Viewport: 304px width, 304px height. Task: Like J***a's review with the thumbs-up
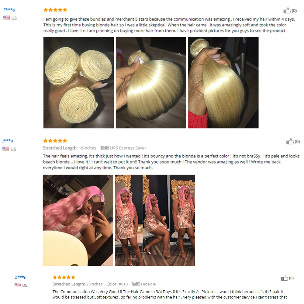tap(290, 141)
